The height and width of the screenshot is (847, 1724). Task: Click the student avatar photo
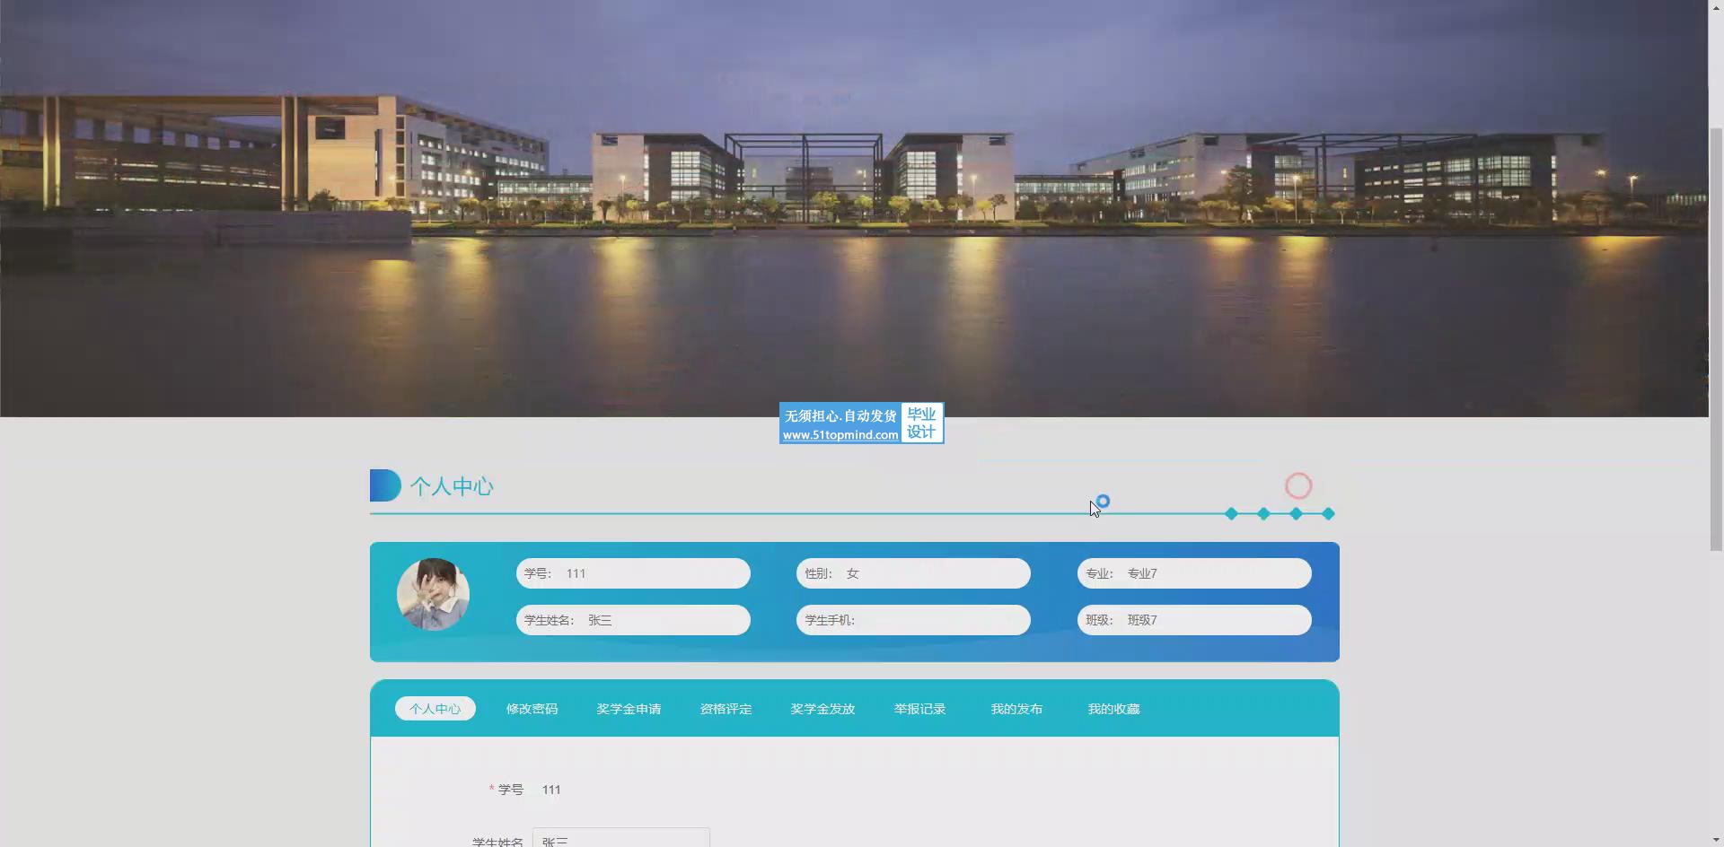(x=433, y=594)
